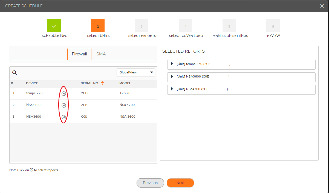Click step 2 Select Units box
The height and width of the screenshot is (193, 329).
98,26
